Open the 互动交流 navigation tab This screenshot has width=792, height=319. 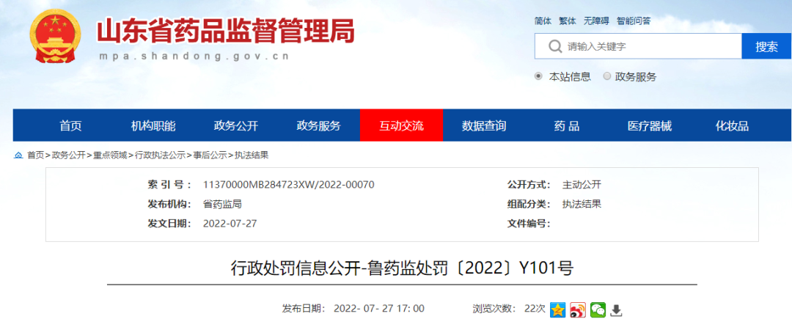click(401, 125)
